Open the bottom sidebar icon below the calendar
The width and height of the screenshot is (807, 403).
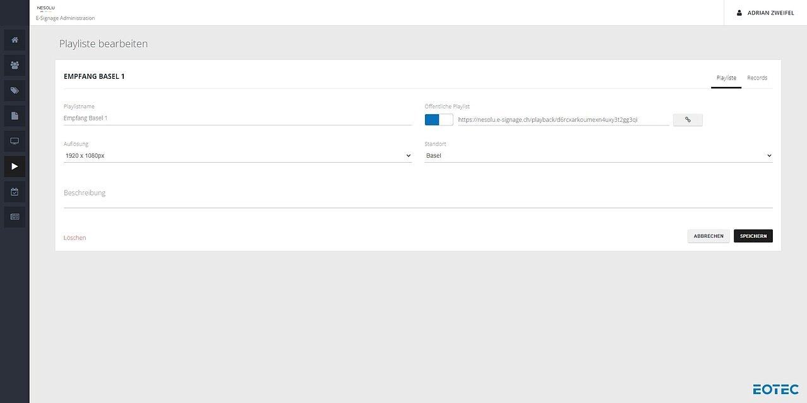15,217
